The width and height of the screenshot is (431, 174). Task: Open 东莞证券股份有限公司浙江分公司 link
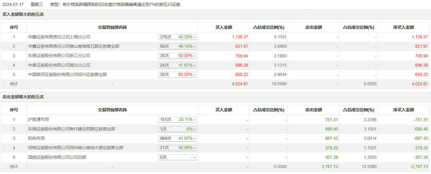(59, 56)
